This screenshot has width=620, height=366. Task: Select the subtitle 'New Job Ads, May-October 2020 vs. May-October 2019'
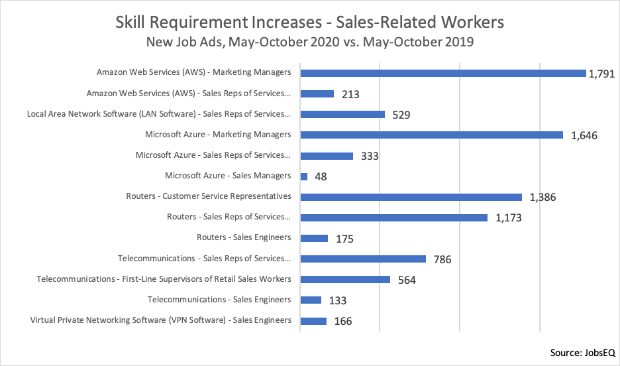pyautogui.click(x=310, y=42)
